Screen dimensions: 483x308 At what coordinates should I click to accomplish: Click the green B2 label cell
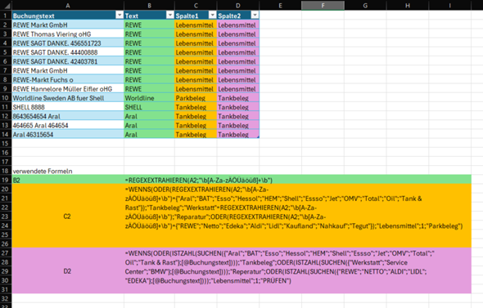(68, 180)
